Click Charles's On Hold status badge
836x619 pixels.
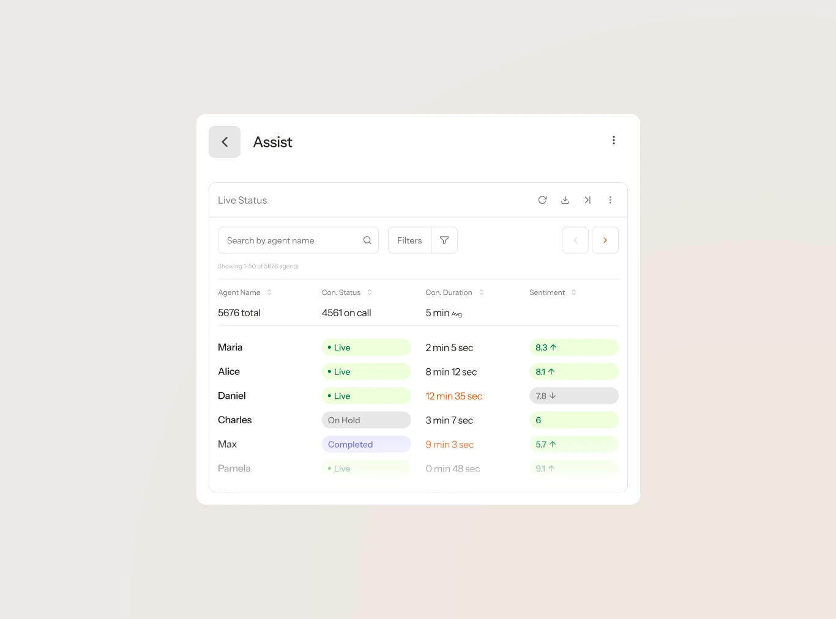tap(366, 420)
